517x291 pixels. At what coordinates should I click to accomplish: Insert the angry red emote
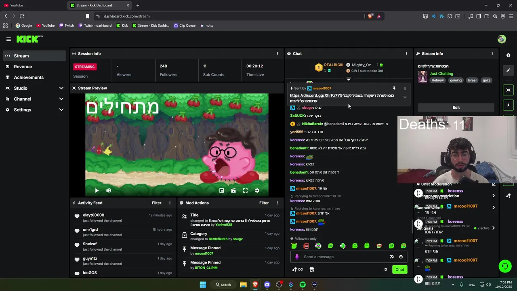click(306, 246)
